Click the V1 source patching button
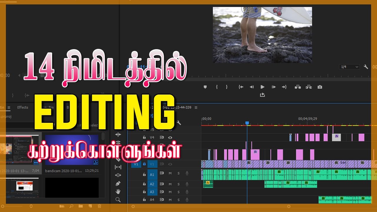Viewport: 377px width, 212px height. 136,164
